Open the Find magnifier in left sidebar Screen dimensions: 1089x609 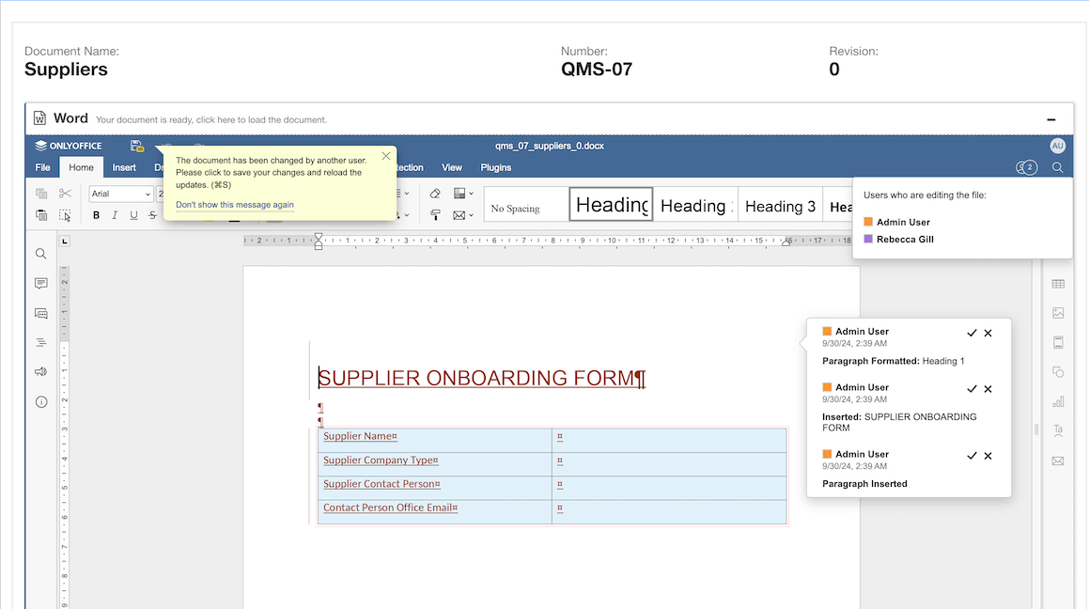[x=41, y=254]
